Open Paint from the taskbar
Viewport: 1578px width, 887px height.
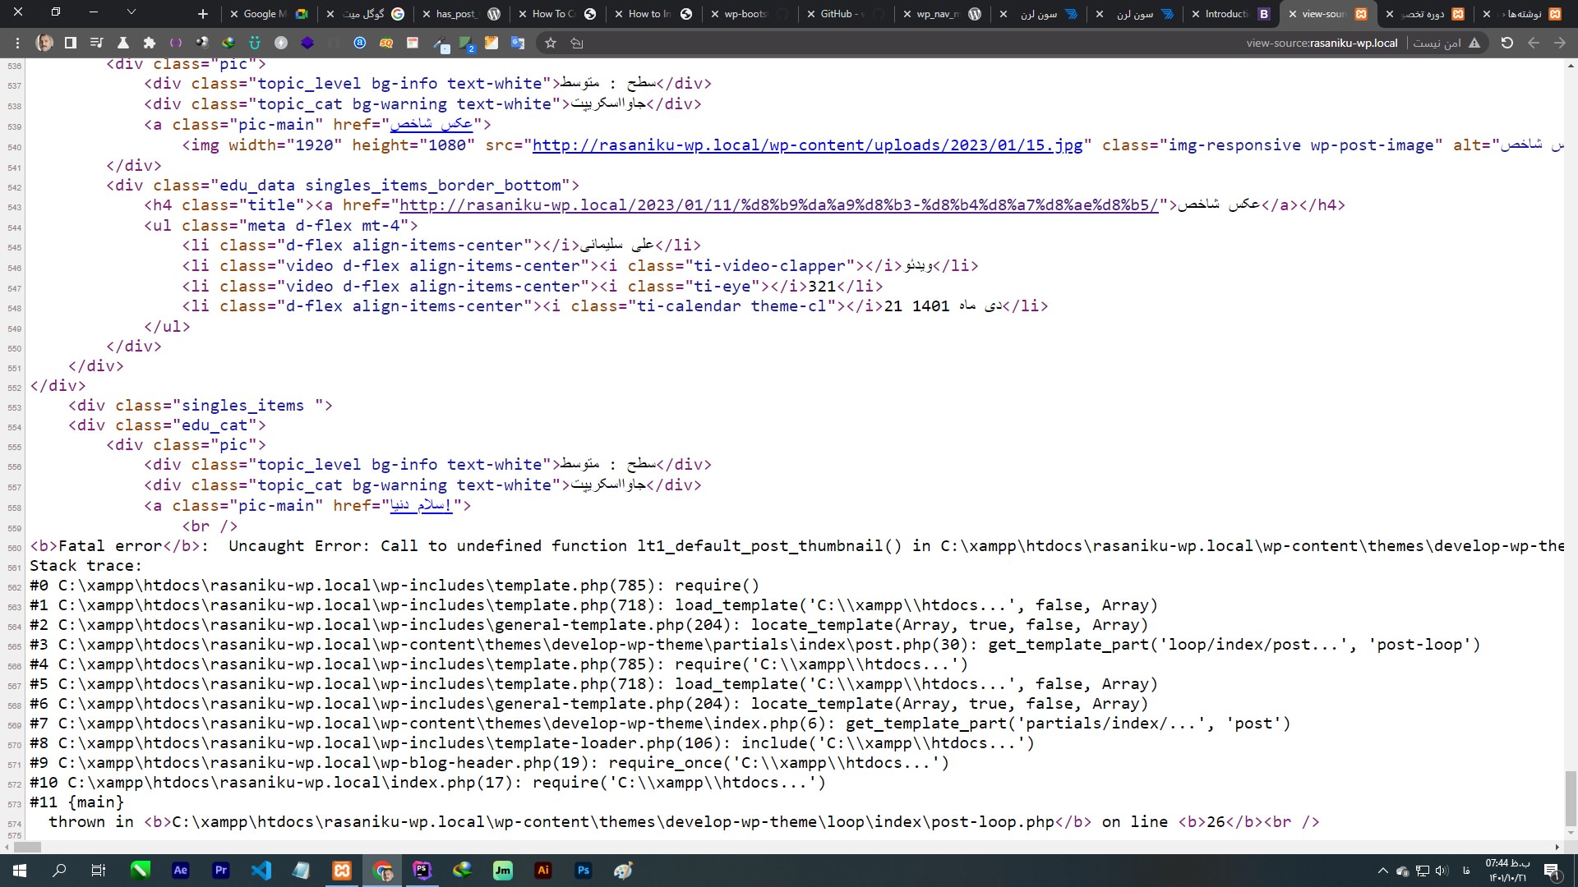point(623,871)
